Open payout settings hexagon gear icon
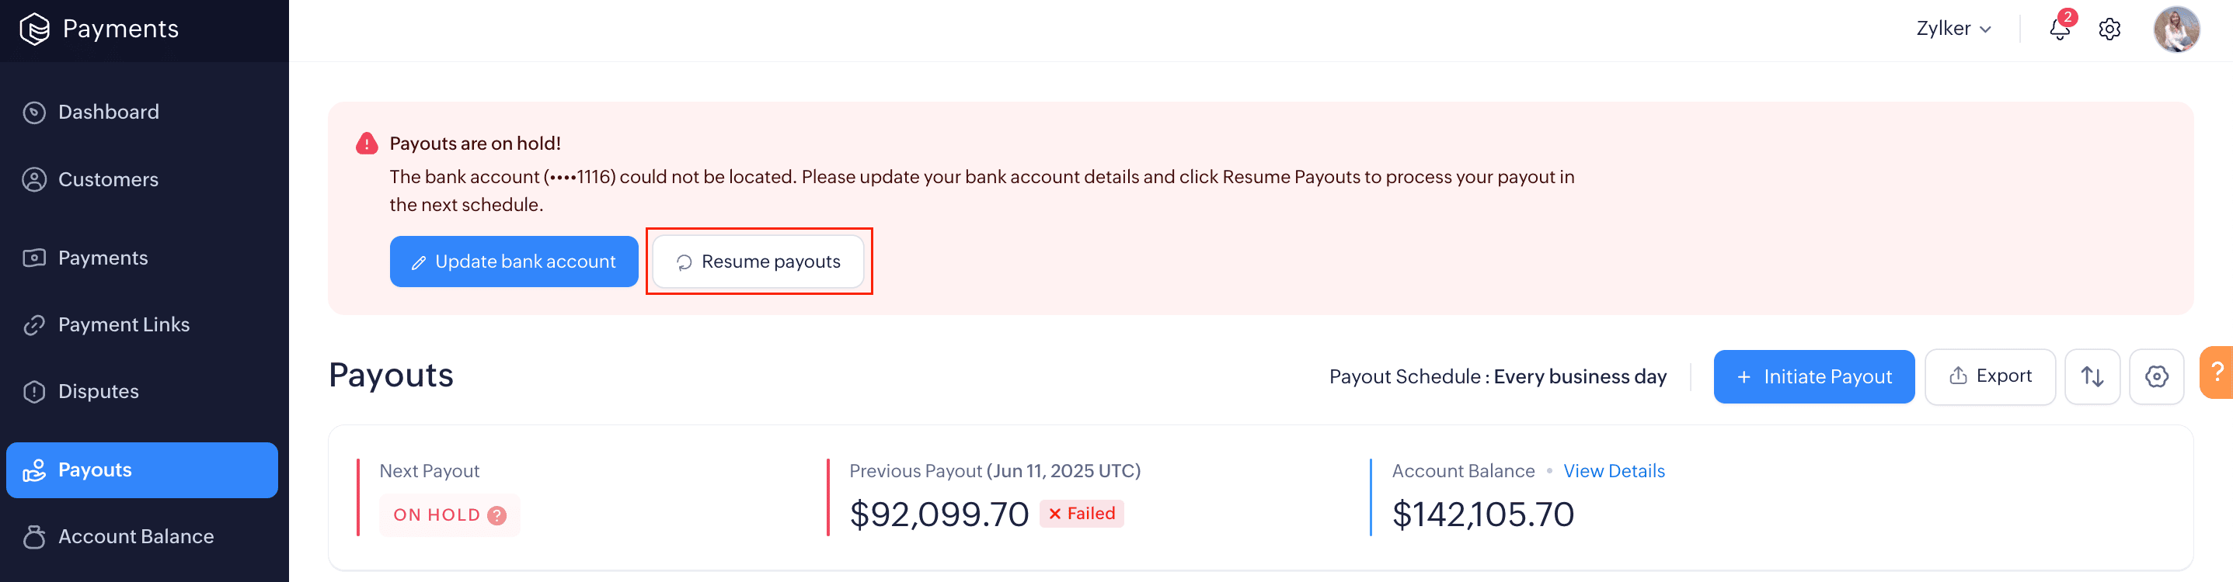The image size is (2233, 582). pos(2156,376)
